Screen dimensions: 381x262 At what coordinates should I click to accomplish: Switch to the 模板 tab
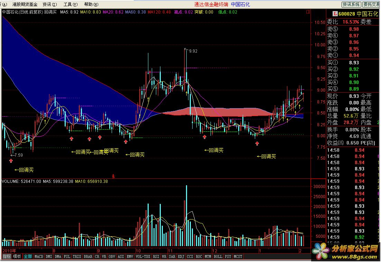click(17, 256)
